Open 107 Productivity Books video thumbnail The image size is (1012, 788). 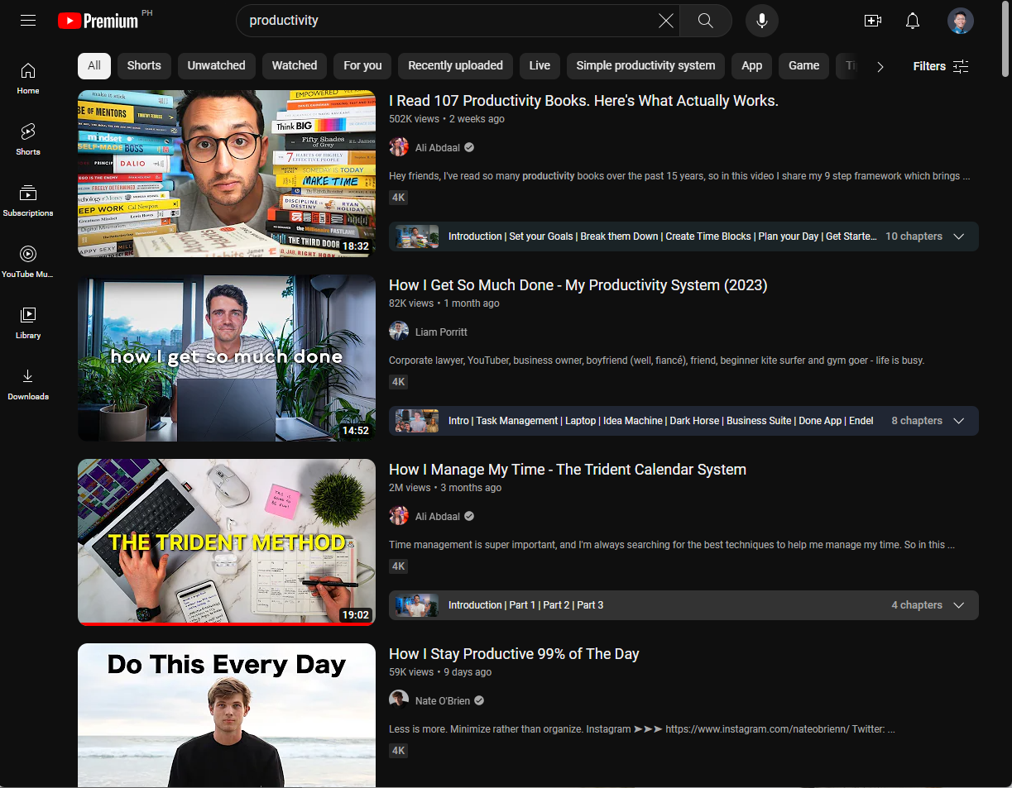point(227,174)
